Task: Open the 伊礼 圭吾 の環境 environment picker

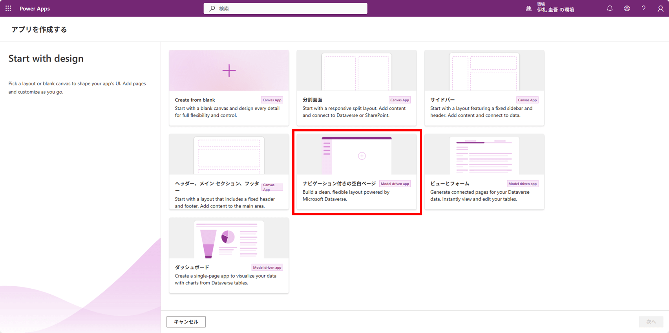Action: click(556, 8)
